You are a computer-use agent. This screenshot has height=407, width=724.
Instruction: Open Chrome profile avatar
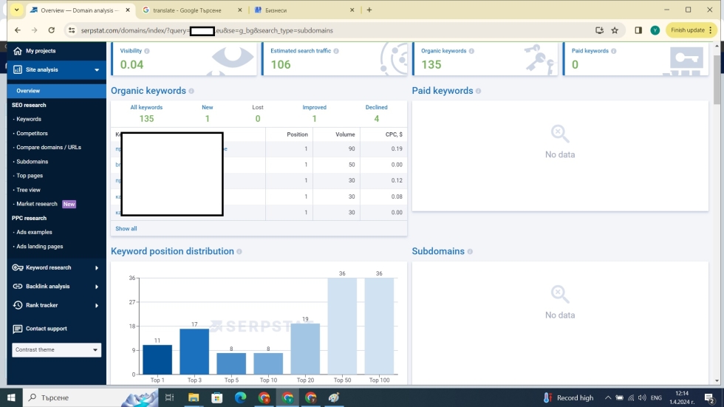pos(655,30)
